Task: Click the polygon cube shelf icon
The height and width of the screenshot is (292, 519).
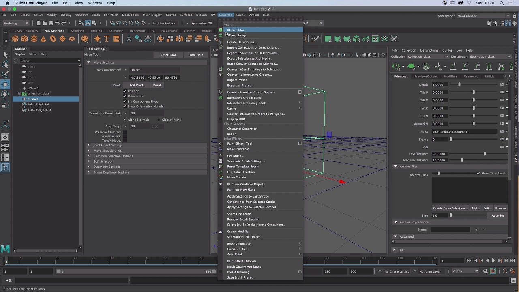Action: [x=24, y=39]
